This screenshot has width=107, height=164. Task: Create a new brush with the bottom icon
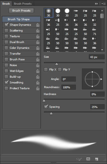point(97,159)
